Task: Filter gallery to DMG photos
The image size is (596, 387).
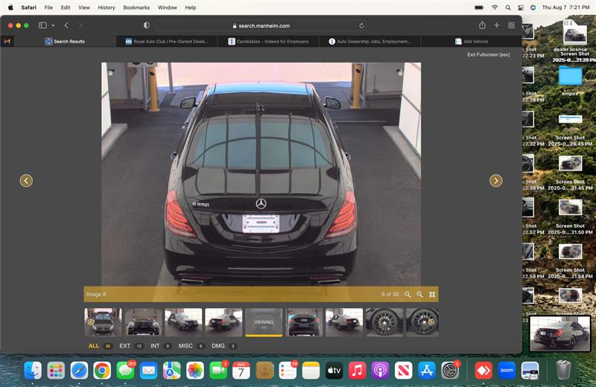Action: click(x=224, y=346)
